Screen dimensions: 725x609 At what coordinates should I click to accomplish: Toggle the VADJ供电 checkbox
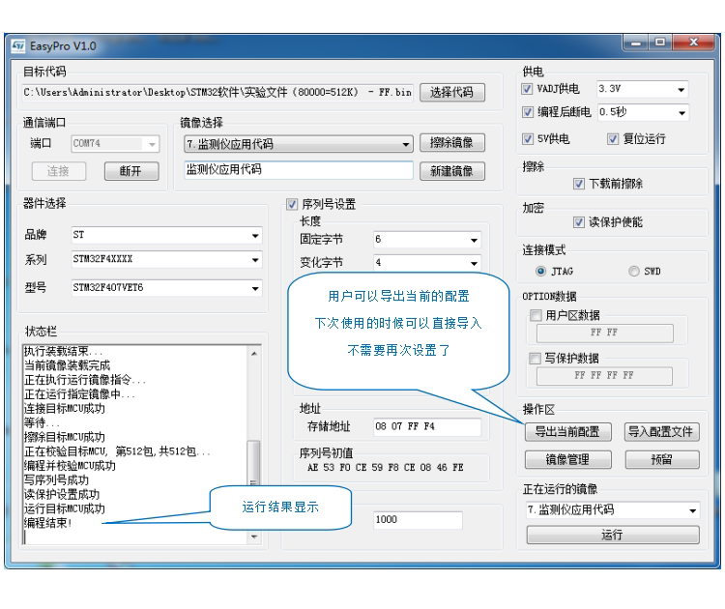(527, 89)
